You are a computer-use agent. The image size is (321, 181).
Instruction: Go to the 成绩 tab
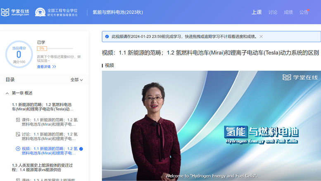pos(288,12)
